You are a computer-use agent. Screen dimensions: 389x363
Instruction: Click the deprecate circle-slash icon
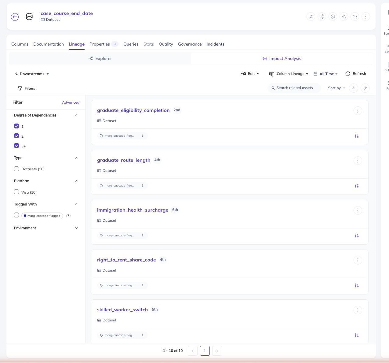click(x=333, y=17)
